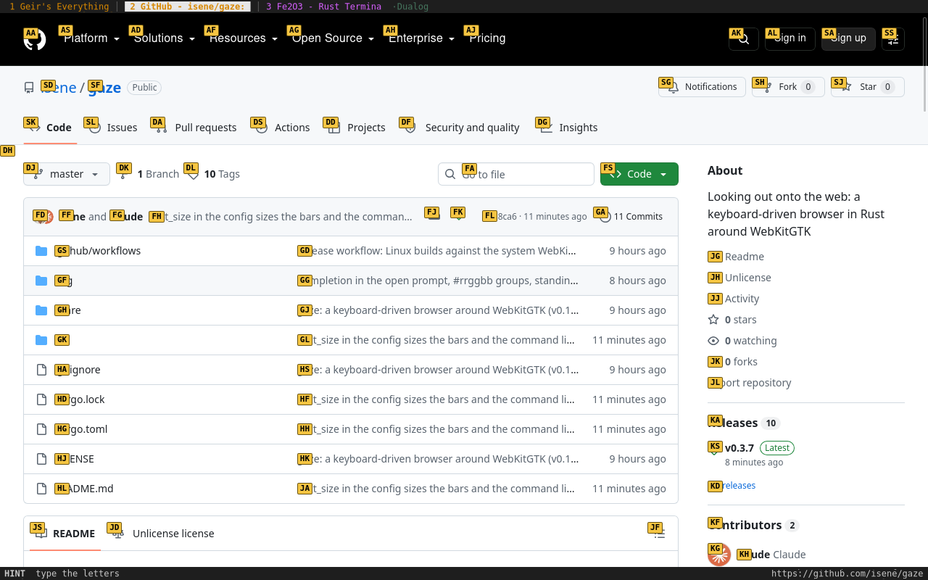The image size is (928, 580).
Task: Select the Code repository tab
Action: click(50, 128)
